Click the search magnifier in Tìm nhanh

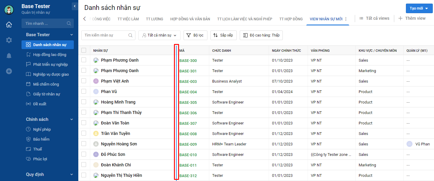click(69, 23)
